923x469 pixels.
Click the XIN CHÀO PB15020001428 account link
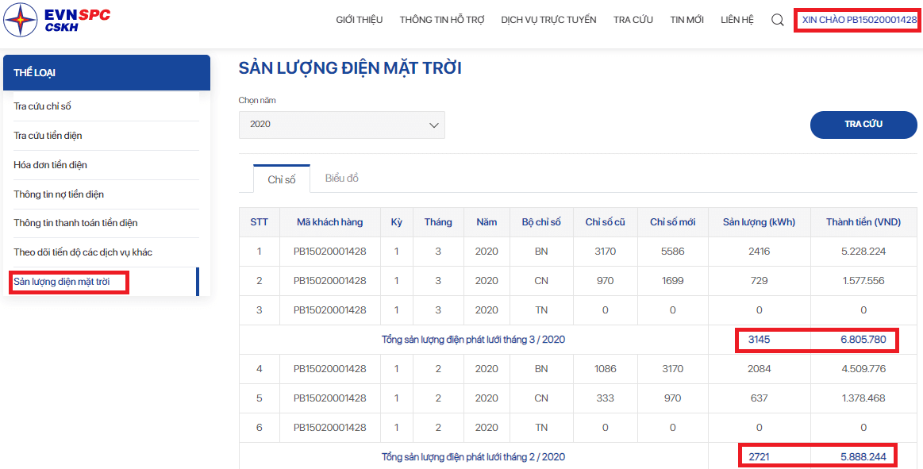[860, 20]
